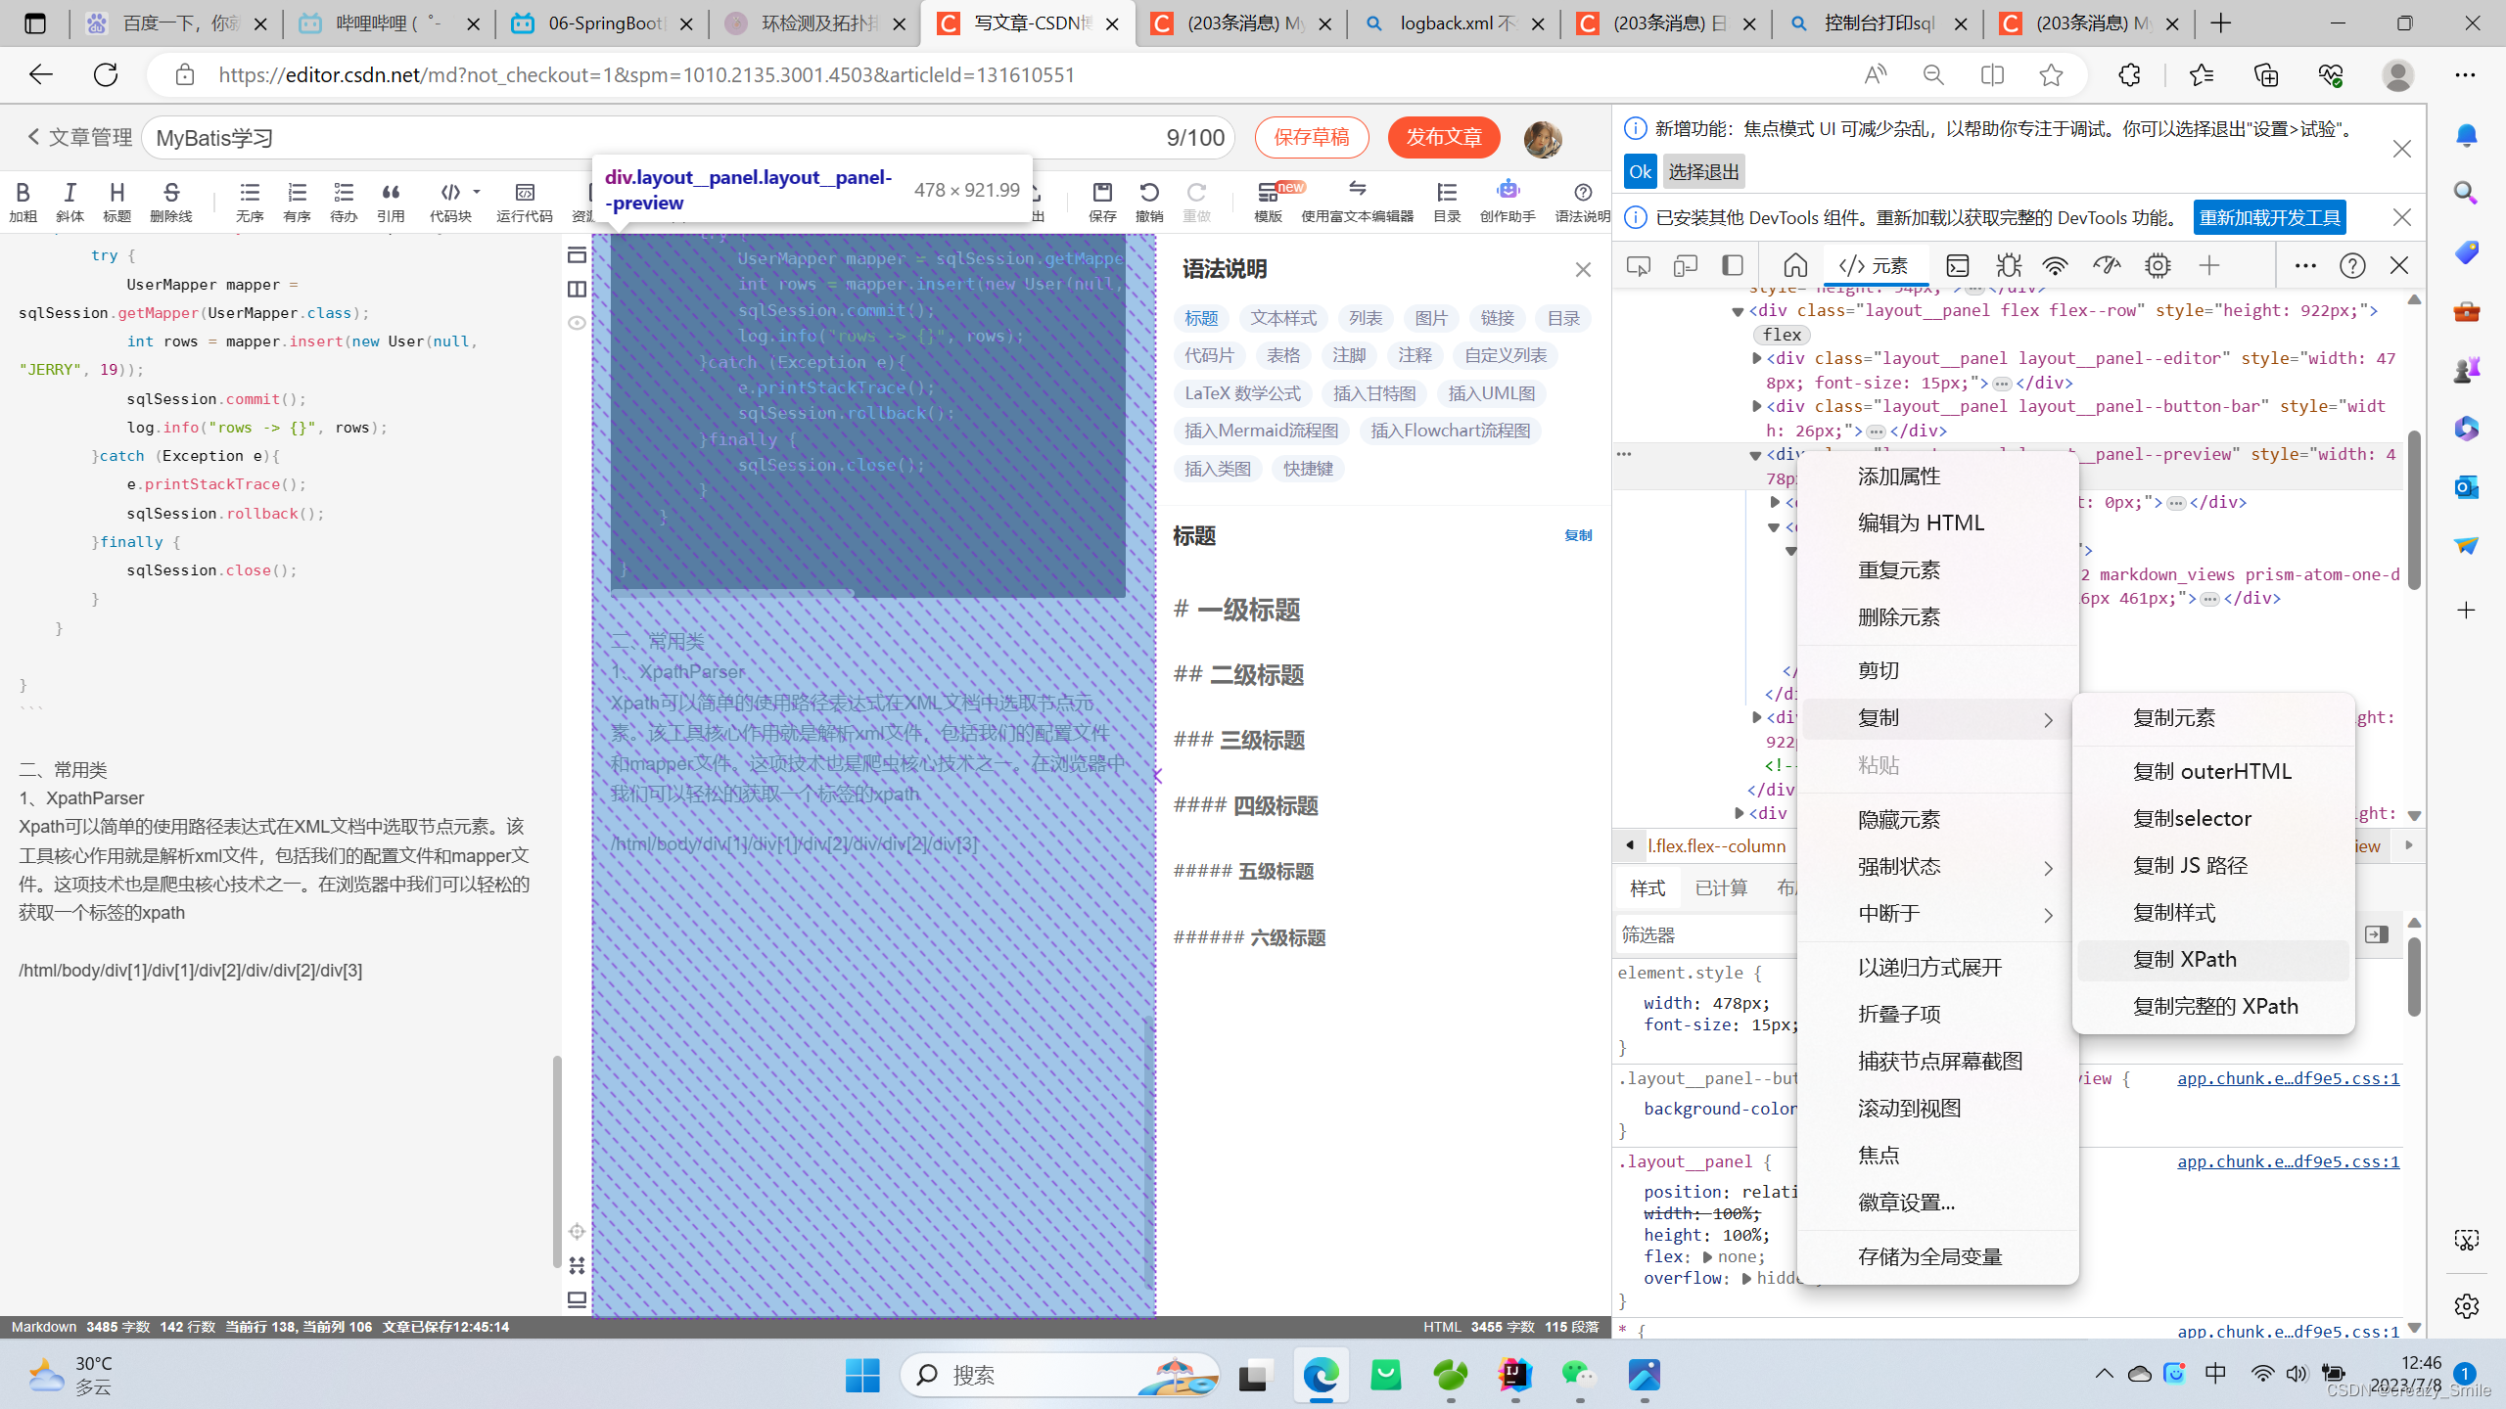Apply strikethrough (删除线) formatting
The width and height of the screenshot is (2506, 1409).
pos(171,201)
